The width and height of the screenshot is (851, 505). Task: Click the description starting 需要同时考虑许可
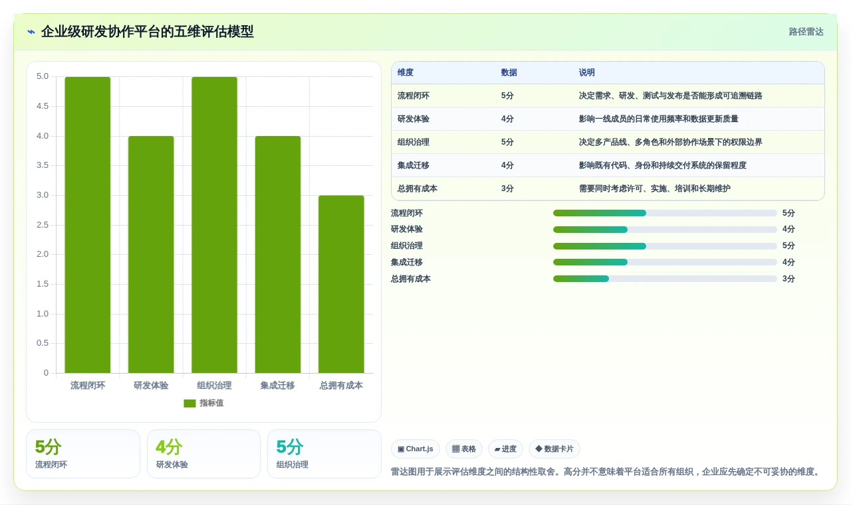[x=655, y=188]
